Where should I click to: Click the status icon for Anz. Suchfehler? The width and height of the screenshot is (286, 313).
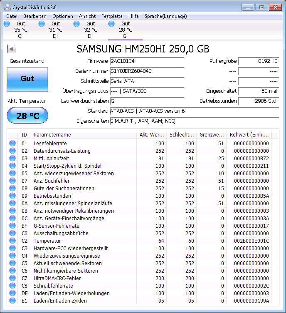coord(12,181)
